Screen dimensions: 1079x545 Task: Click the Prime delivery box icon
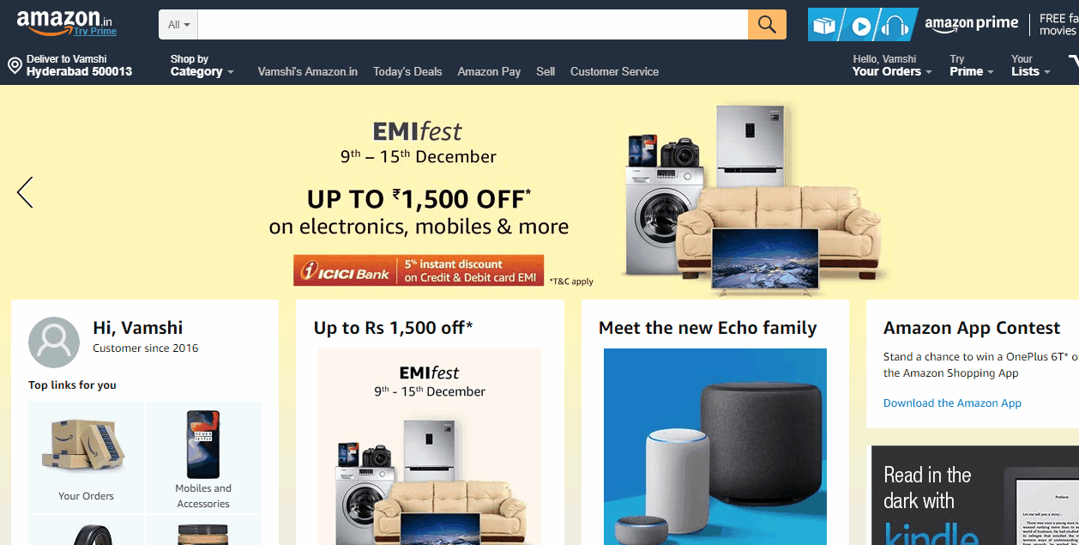tap(824, 26)
